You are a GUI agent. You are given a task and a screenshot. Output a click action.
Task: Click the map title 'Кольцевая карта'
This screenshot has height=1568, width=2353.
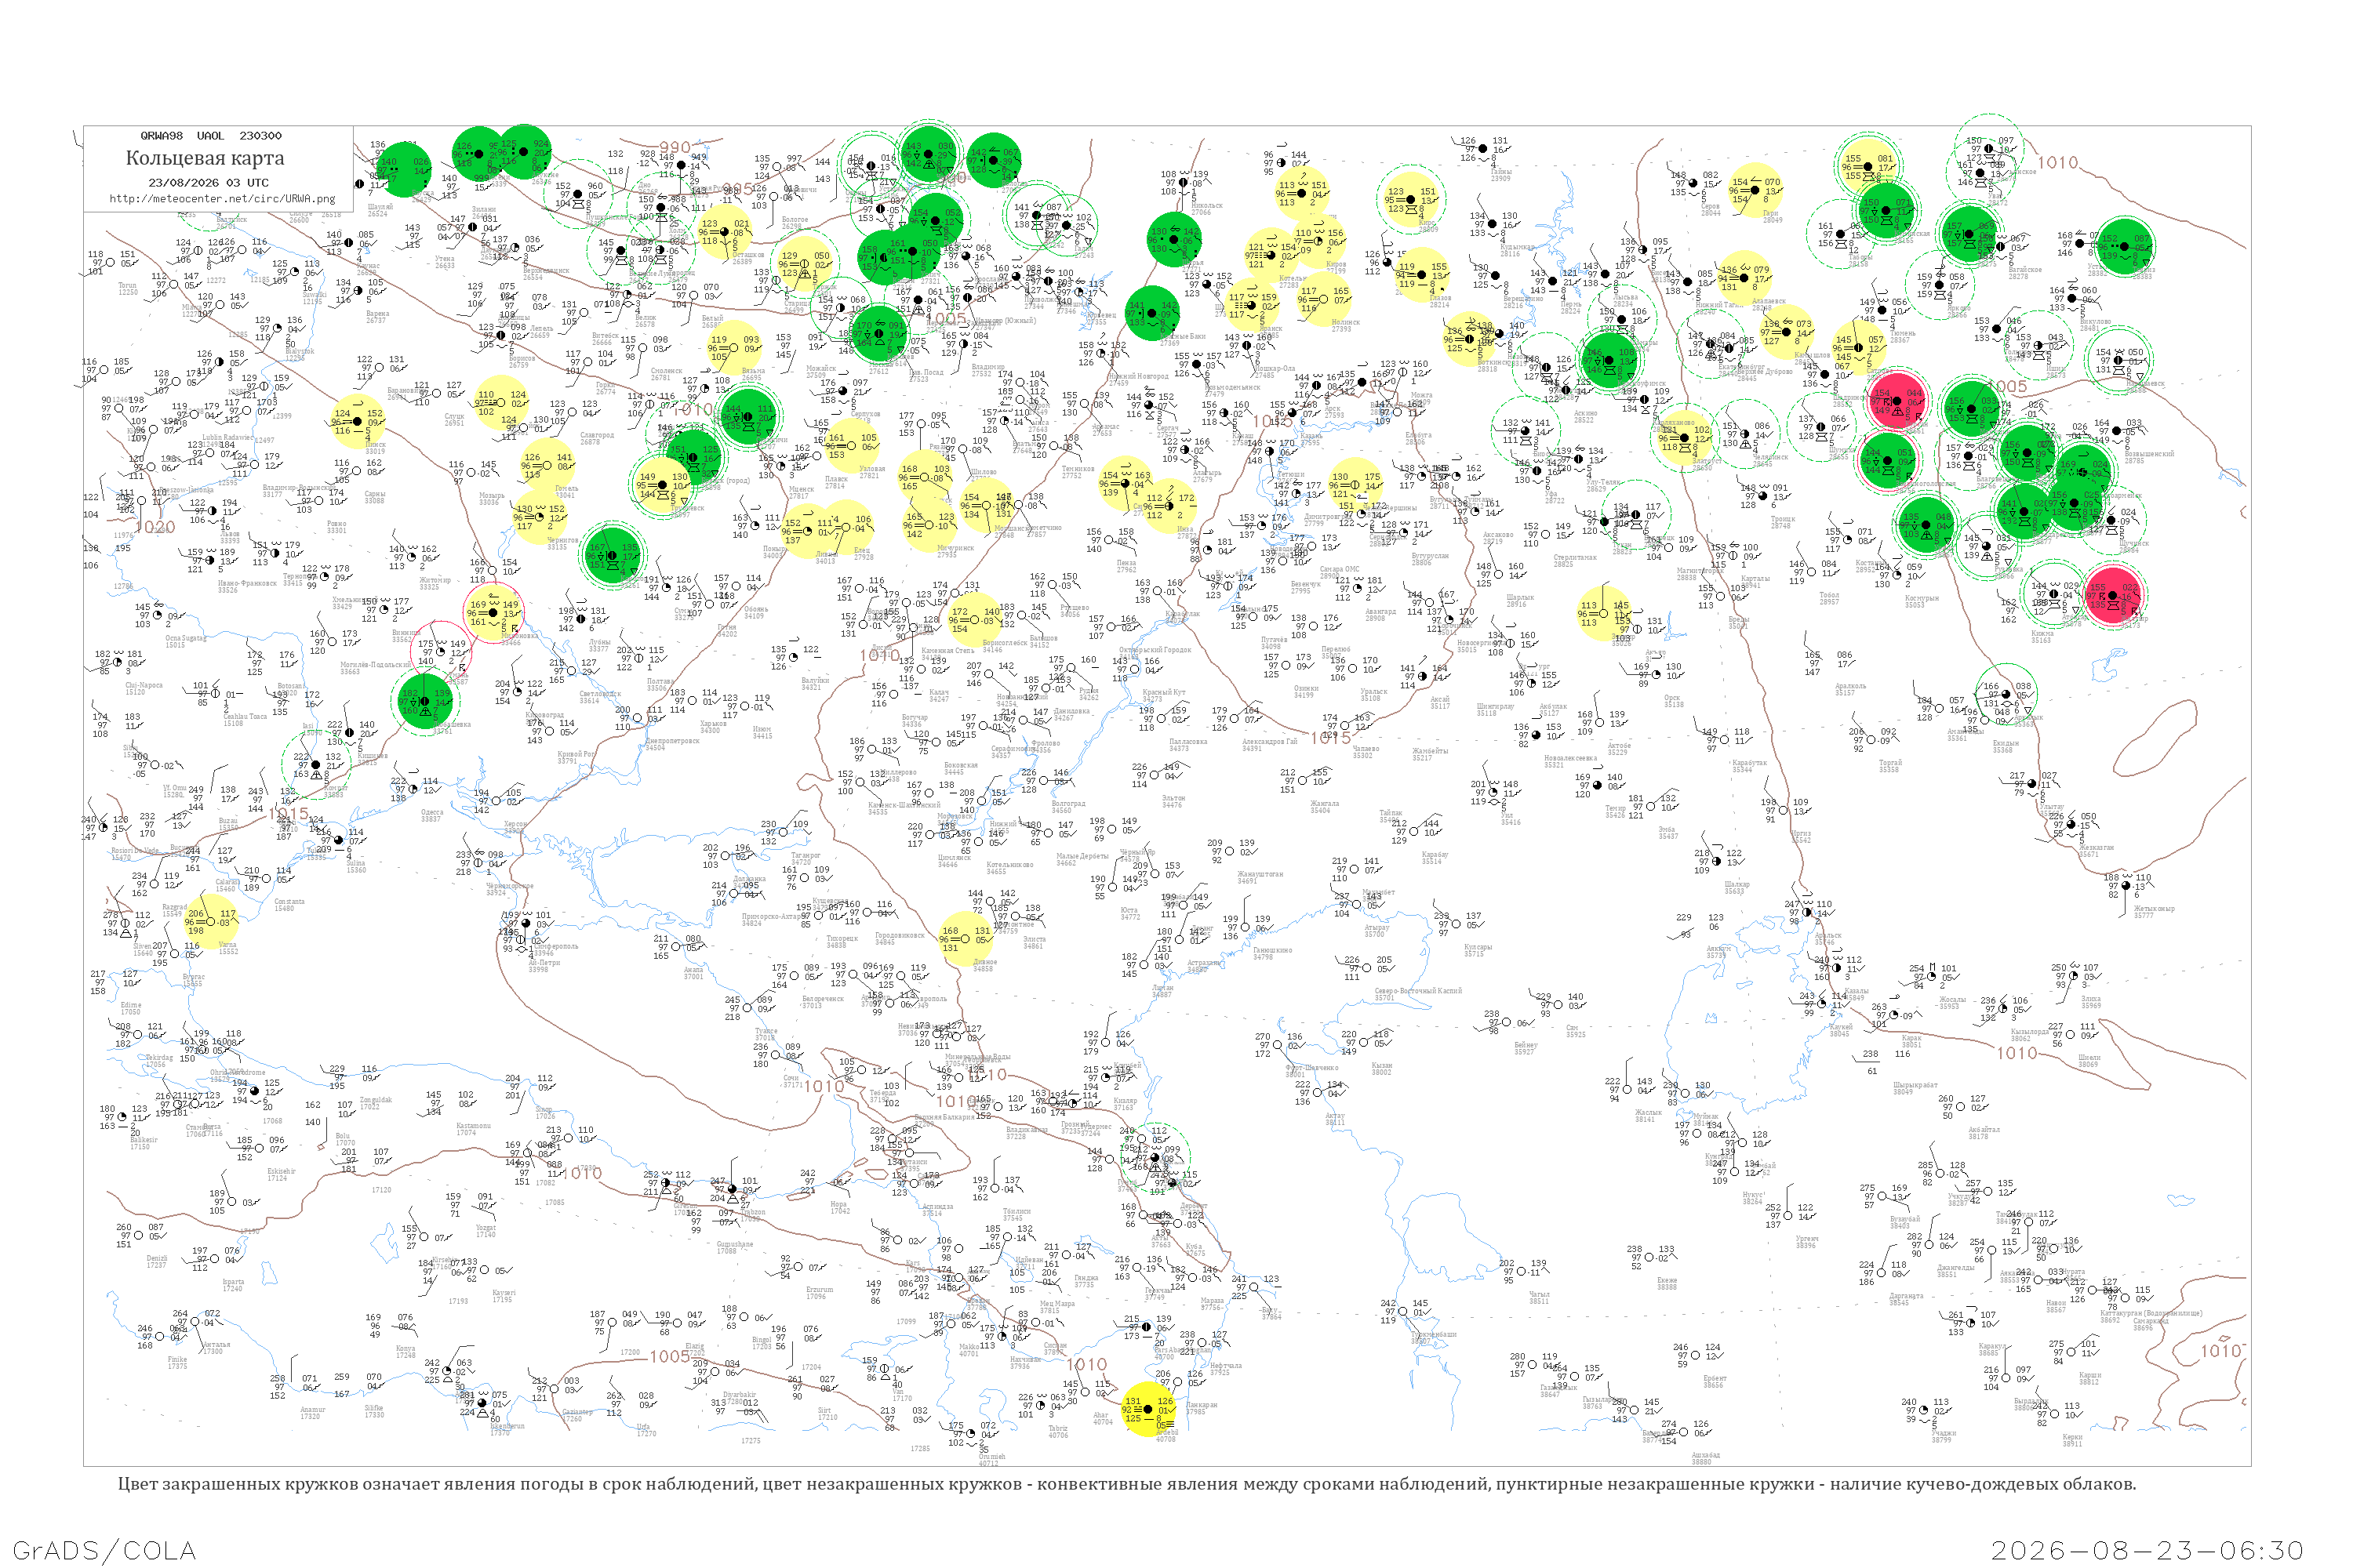pyautogui.click(x=204, y=158)
